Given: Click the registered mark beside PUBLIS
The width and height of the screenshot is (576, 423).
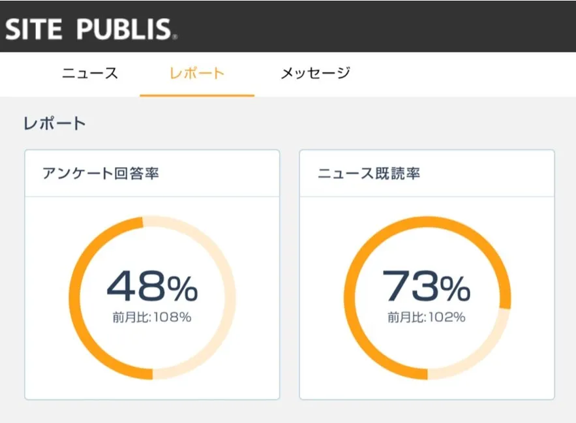Looking at the screenshot, I should tap(175, 37).
